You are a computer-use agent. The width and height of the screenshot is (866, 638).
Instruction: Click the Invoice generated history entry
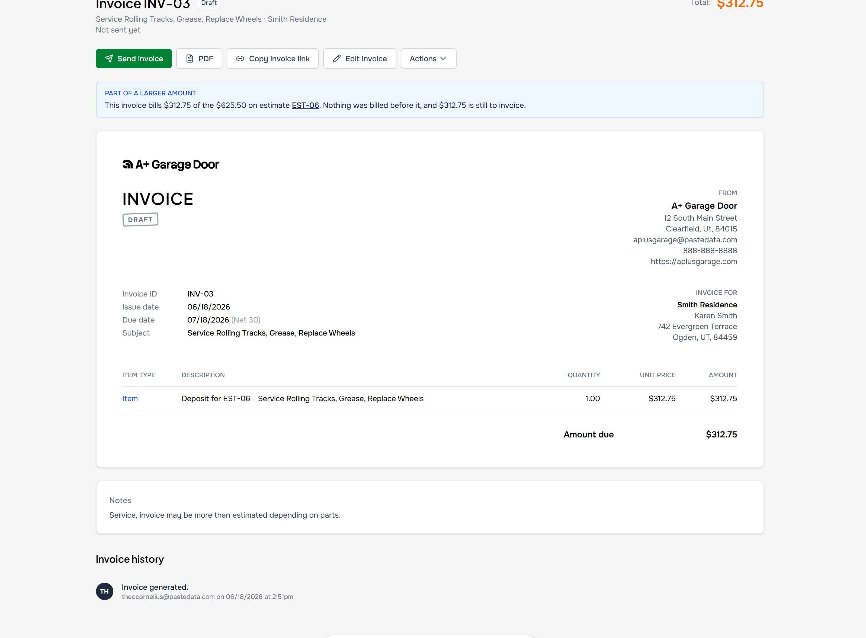click(x=155, y=587)
